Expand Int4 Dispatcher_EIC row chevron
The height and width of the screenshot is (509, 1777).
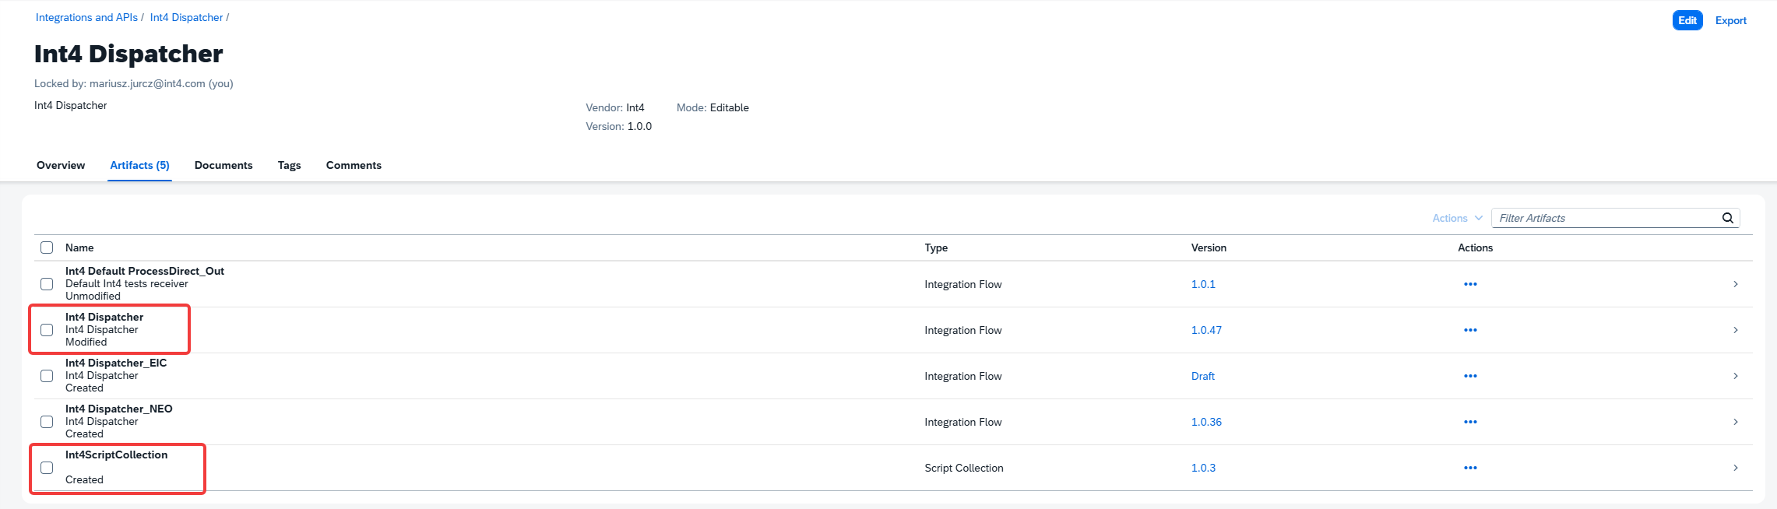point(1736,376)
